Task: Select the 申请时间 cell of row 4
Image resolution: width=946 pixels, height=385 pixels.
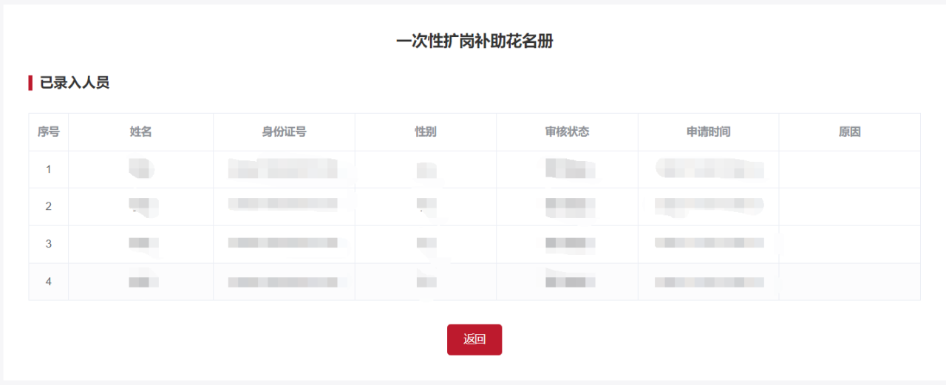Action: [708, 282]
